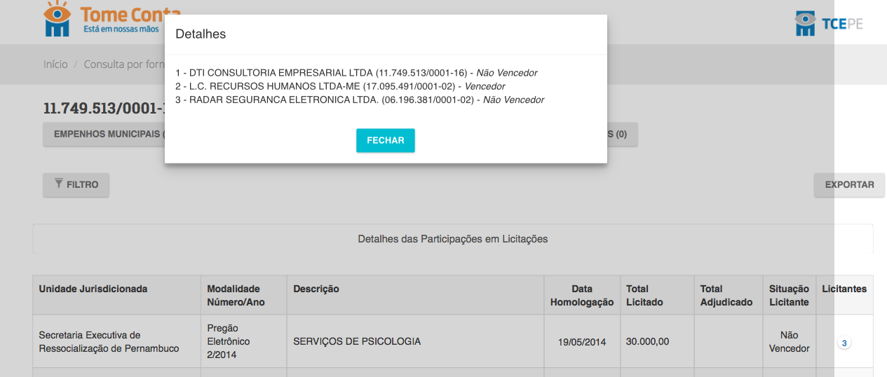Click the Data Homologação column header
This screenshot has width=887, height=377.
click(x=581, y=295)
